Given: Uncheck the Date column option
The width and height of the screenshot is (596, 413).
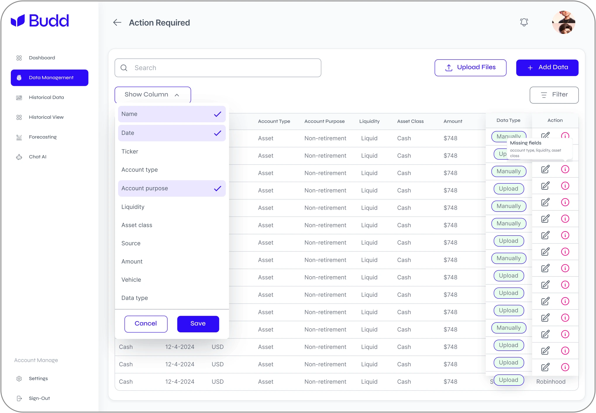Looking at the screenshot, I should pos(172,133).
